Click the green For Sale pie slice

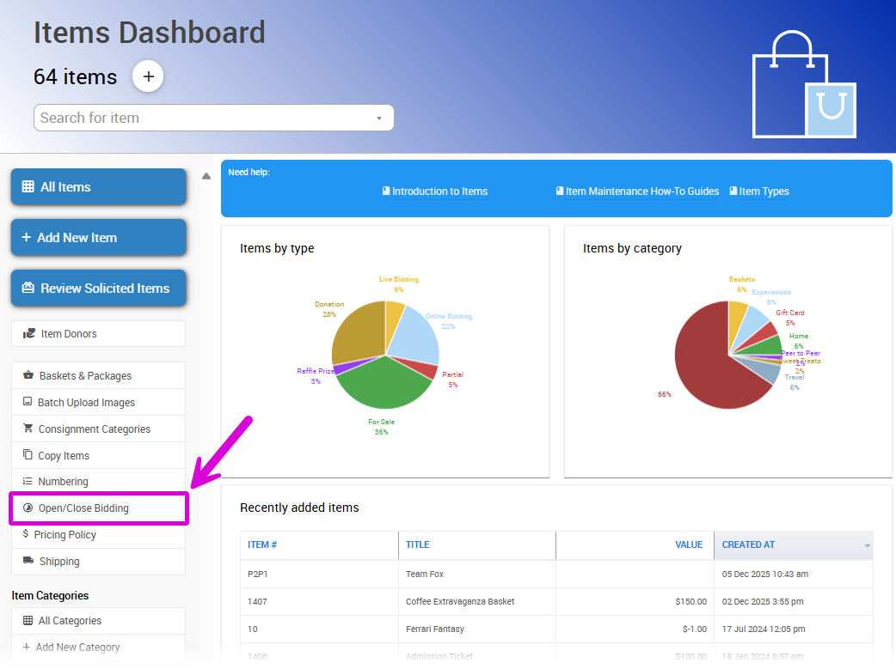point(383,385)
